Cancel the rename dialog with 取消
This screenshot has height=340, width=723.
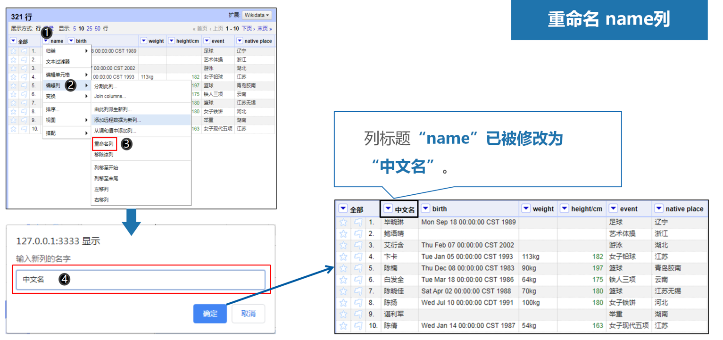pos(248,314)
